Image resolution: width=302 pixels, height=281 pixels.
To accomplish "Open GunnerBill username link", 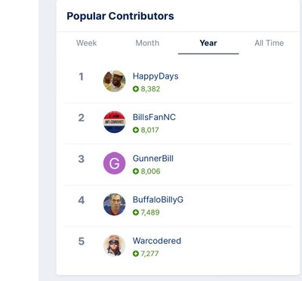I will click(153, 159).
